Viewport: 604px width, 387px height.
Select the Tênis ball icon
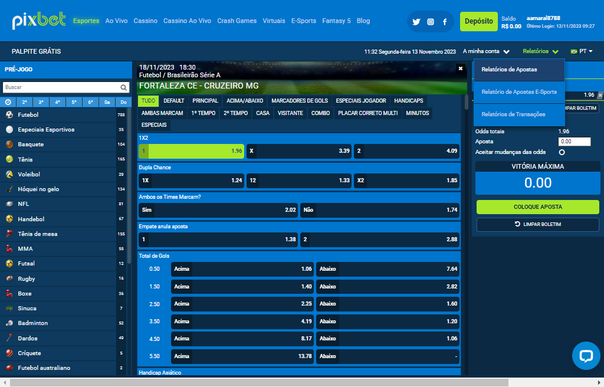click(9, 159)
